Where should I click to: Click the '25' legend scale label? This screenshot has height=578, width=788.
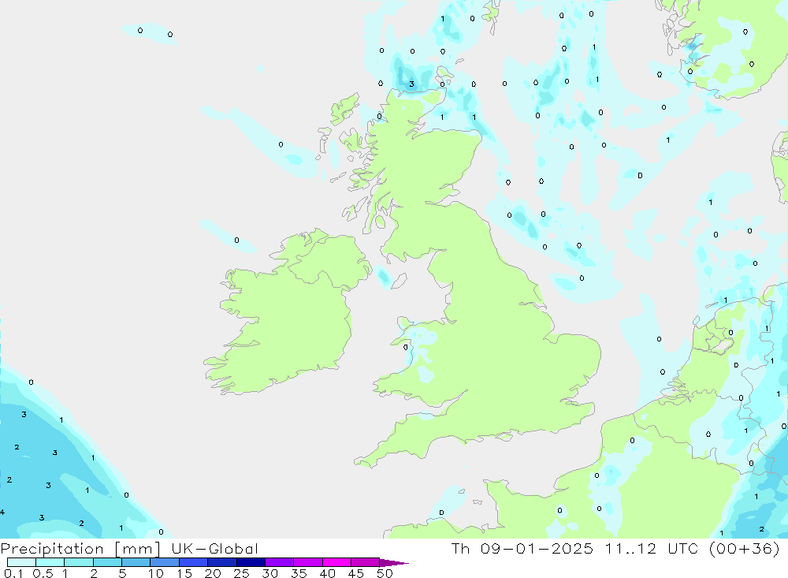pyautogui.click(x=241, y=573)
